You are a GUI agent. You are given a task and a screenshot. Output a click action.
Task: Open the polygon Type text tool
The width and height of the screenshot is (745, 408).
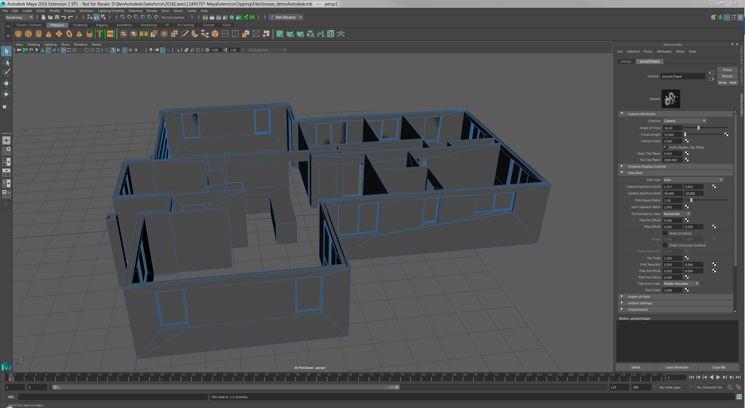pyautogui.click(x=100, y=34)
